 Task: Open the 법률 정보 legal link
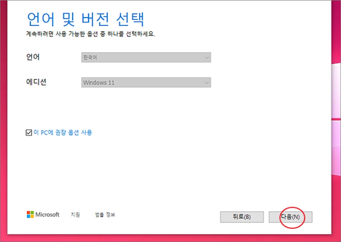[105, 215]
